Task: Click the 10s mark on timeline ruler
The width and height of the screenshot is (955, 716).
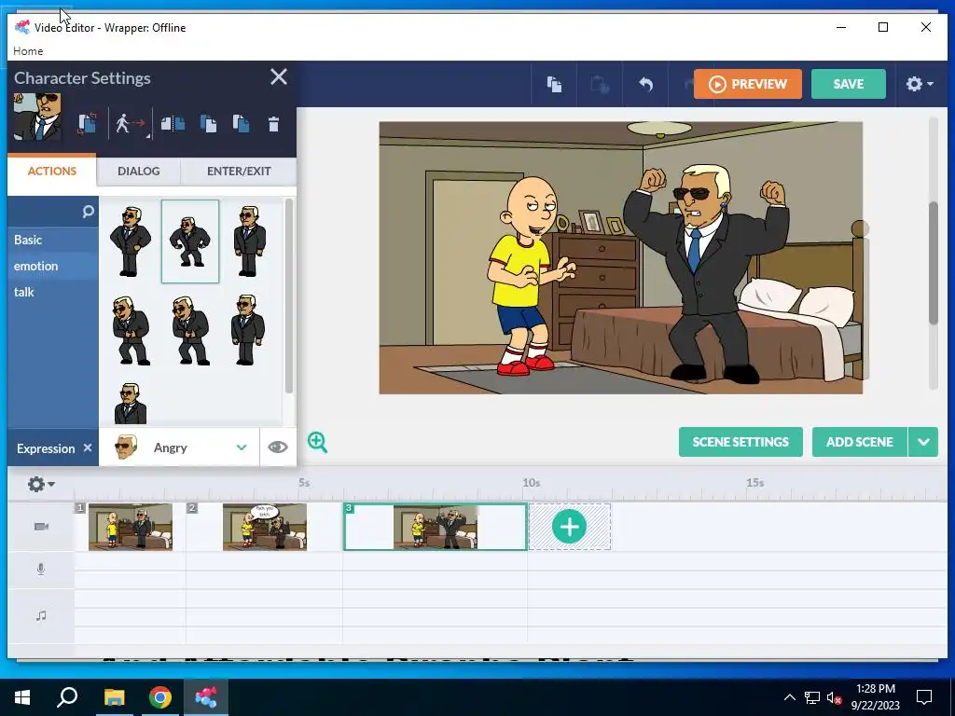Action: (x=531, y=482)
